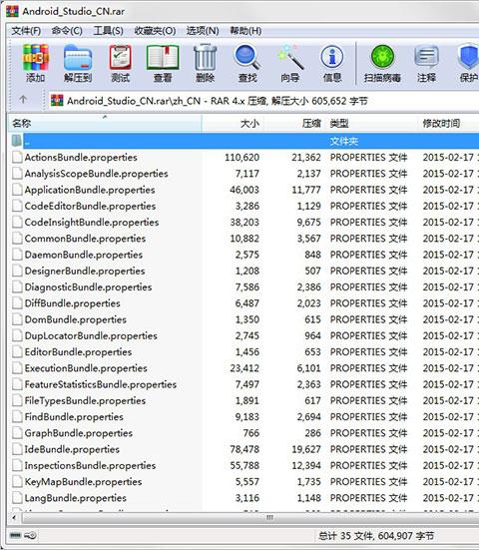This screenshot has width=479, height=550.
Task: Open the 注释 (Comment) toolbar icon
Action: point(427,63)
